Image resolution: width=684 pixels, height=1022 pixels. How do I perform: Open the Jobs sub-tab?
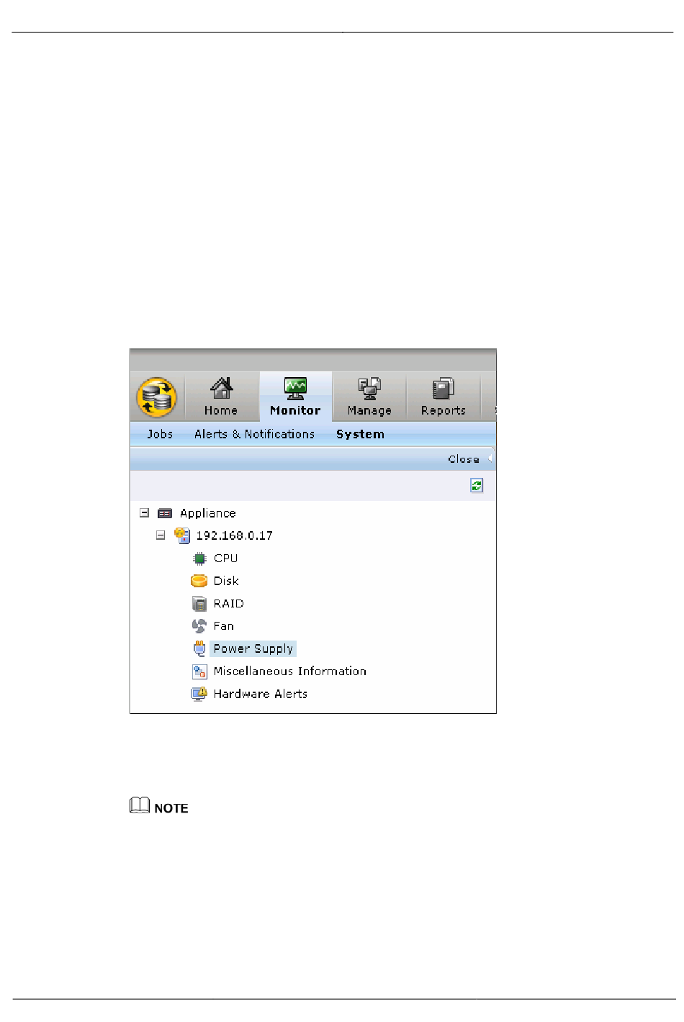160,434
